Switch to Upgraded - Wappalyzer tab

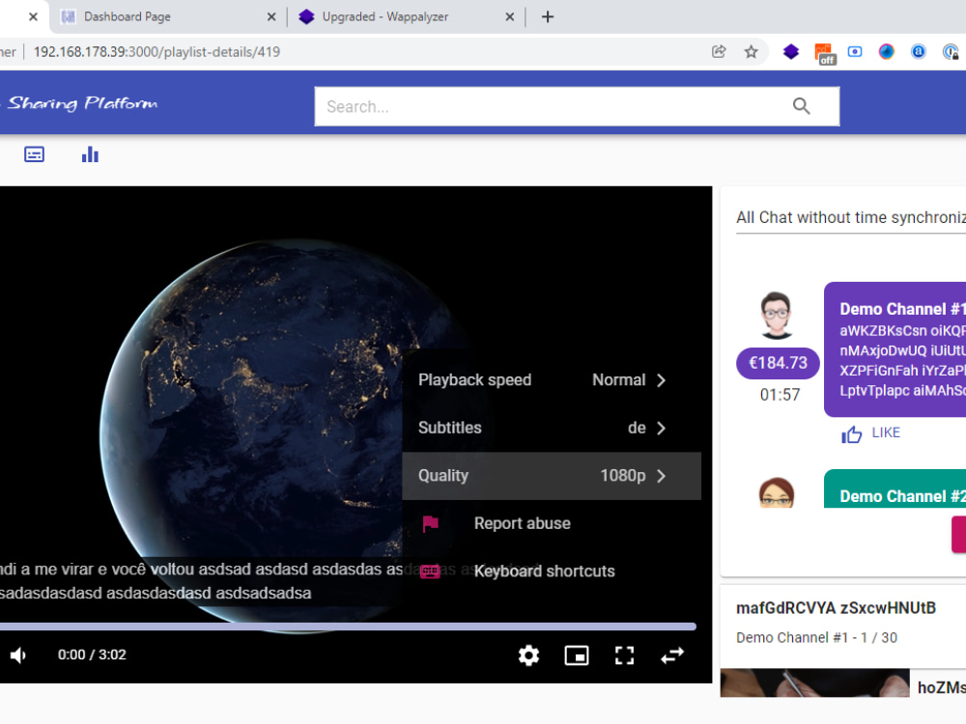407,16
